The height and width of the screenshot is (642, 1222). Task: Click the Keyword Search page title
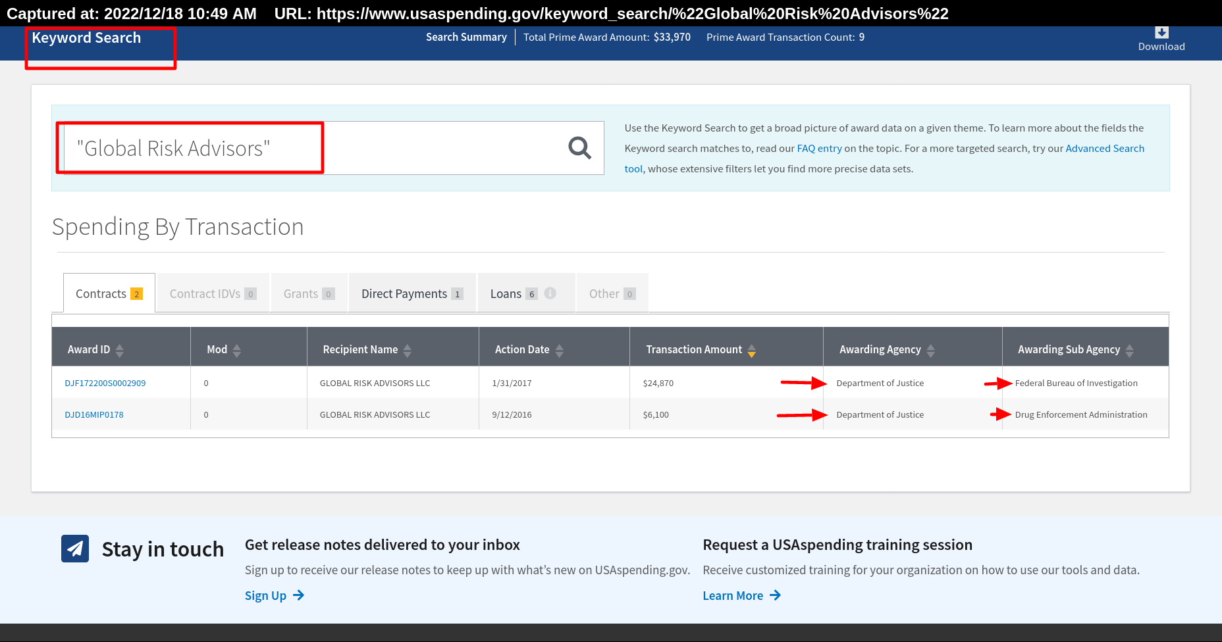click(x=86, y=37)
